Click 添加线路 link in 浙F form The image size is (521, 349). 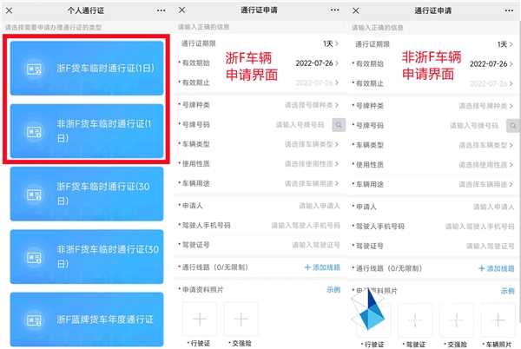(322, 267)
